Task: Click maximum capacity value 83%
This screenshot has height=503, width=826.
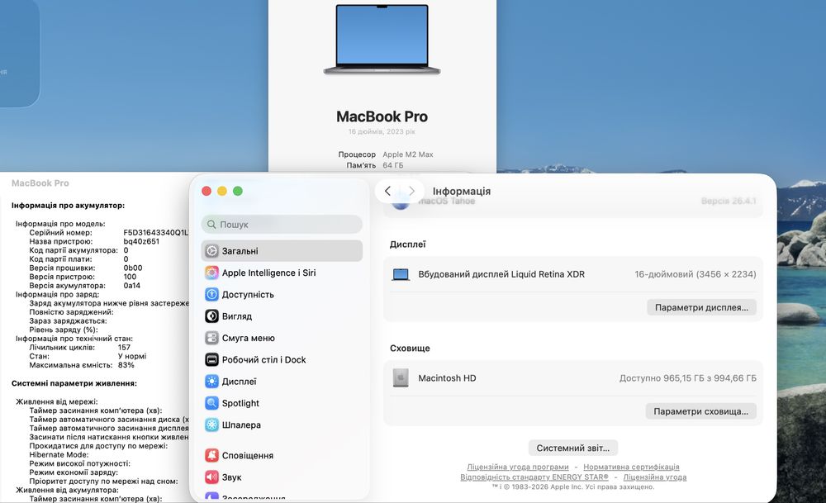Action: point(126,365)
